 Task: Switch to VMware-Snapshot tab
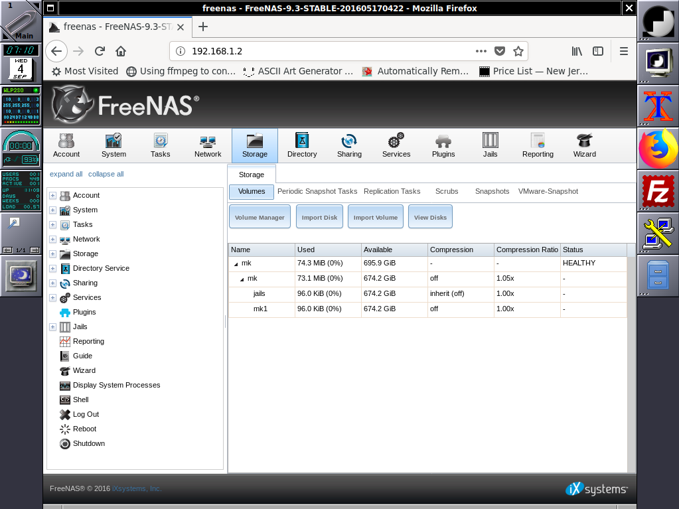coord(548,191)
